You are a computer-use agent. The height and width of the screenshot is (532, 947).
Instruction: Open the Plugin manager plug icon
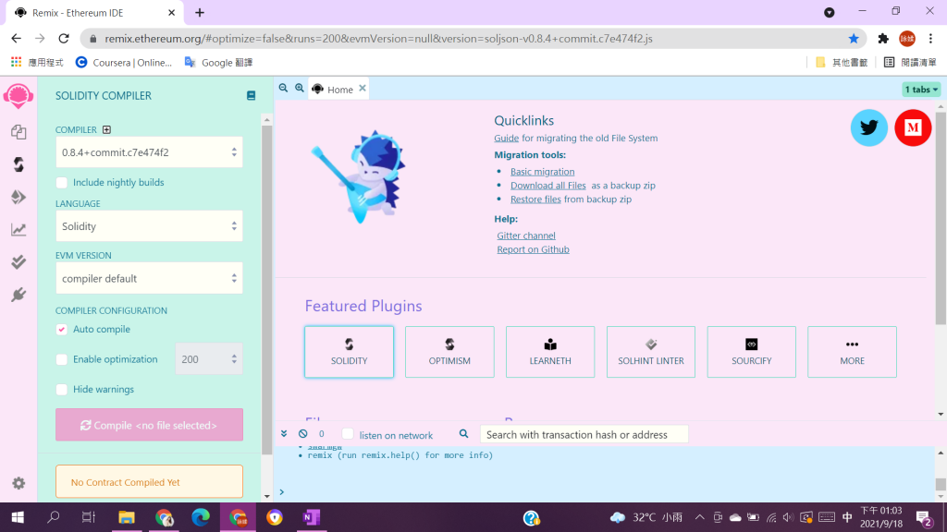18,295
